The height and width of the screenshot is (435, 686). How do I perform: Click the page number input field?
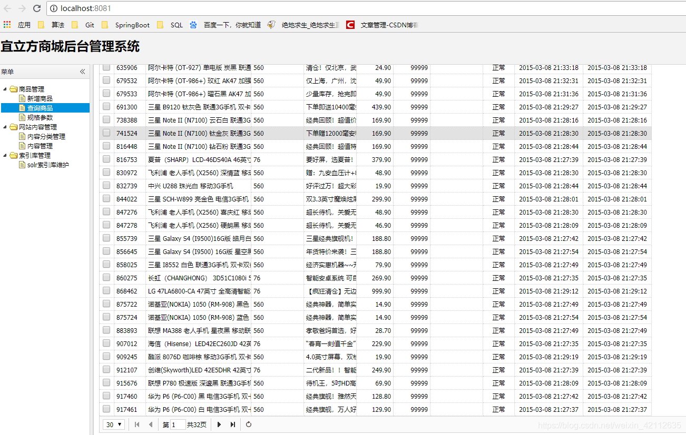178,424
